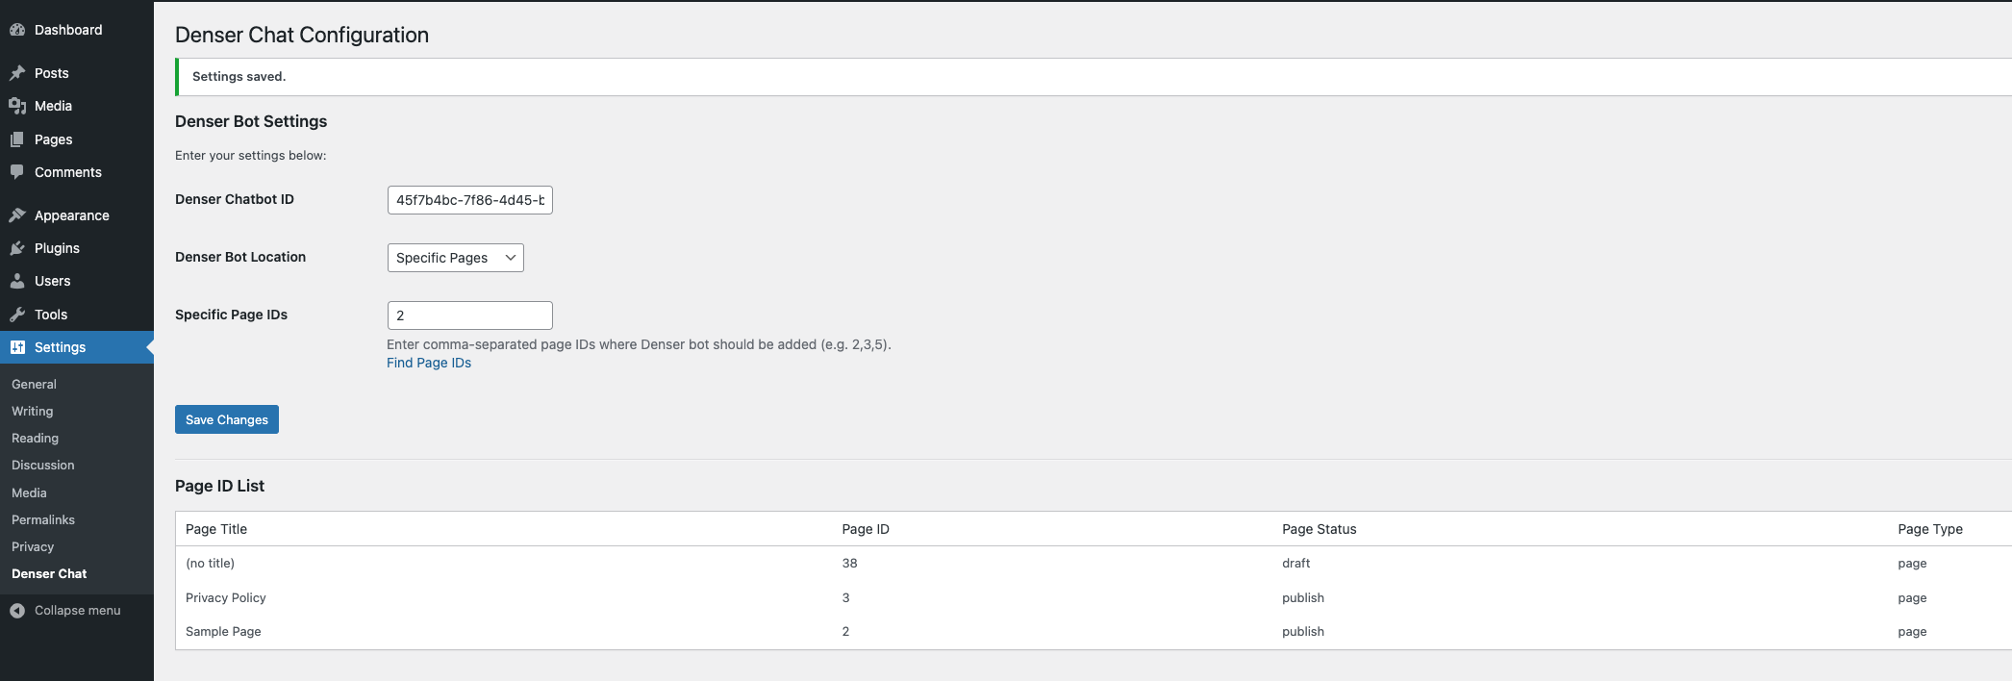Click Sample Page's ID 2 cell

pyautogui.click(x=845, y=631)
